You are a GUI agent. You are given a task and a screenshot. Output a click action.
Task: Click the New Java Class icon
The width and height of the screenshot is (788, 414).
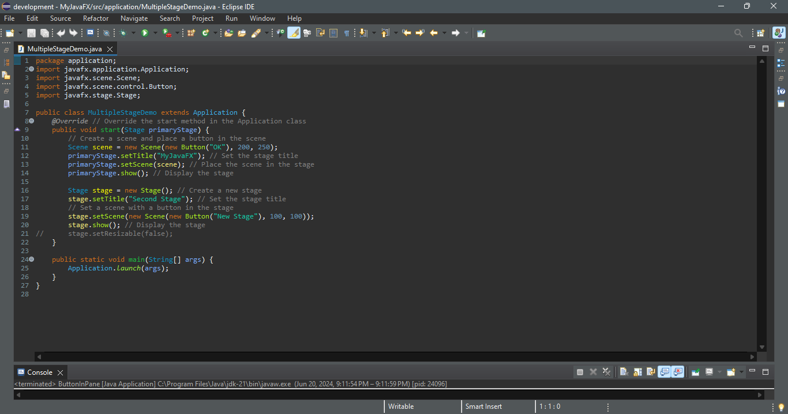click(205, 33)
